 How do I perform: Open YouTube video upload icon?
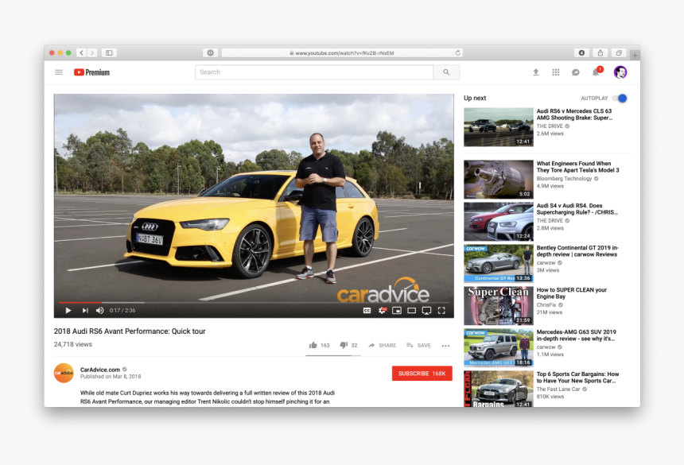pyautogui.click(x=535, y=72)
